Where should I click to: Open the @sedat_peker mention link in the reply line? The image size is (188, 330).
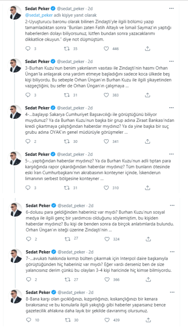34,15
